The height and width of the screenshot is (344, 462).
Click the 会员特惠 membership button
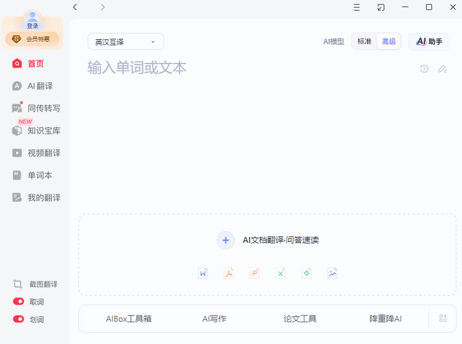32,39
